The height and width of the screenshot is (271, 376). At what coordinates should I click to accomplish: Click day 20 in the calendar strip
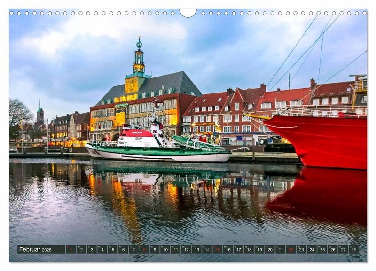(x=270, y=249)
